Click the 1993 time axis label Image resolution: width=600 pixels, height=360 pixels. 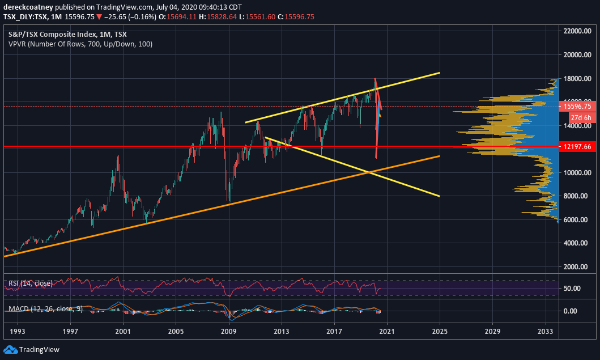pos(17,331)
